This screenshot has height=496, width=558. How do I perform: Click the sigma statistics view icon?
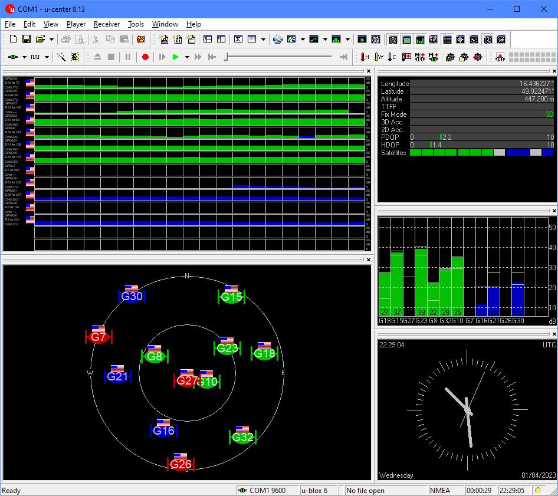pos(238,40)
